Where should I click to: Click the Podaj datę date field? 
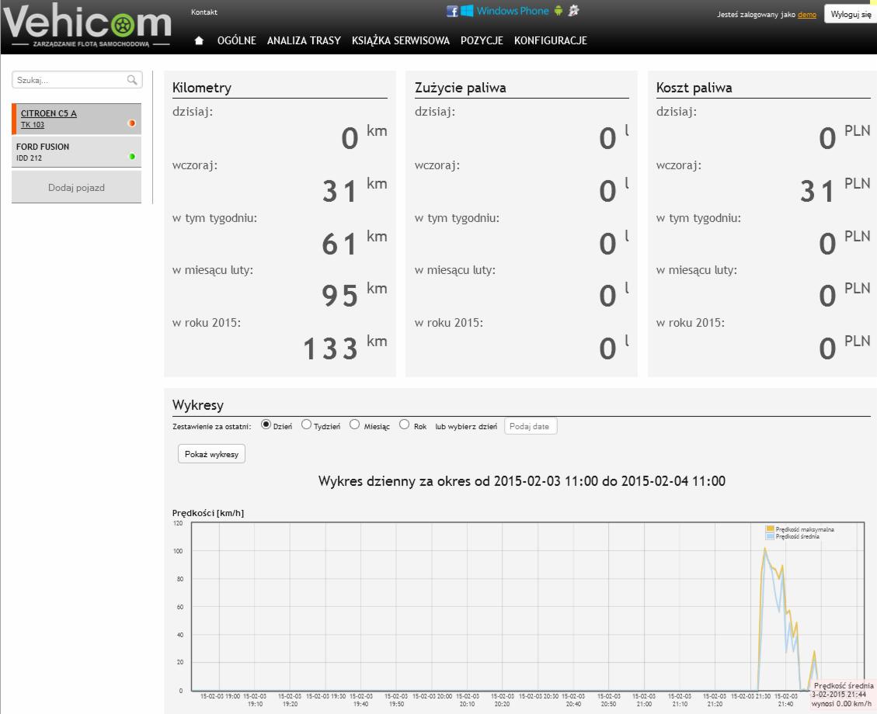pyautogui.click(x=531, y=426)
